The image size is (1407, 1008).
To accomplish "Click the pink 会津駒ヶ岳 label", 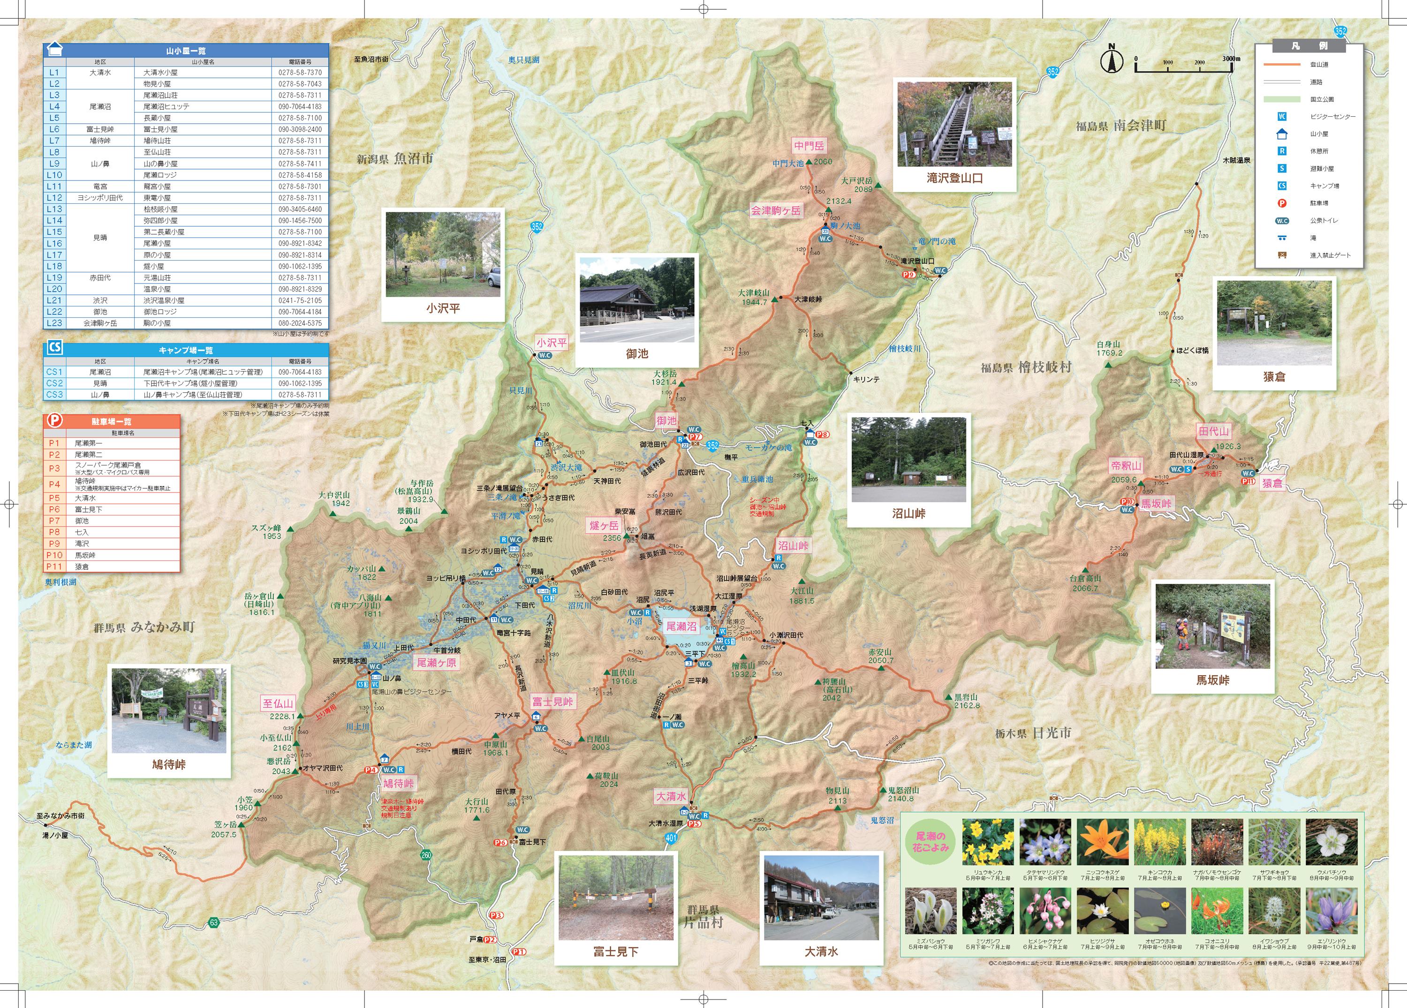I will click(776, 210).
